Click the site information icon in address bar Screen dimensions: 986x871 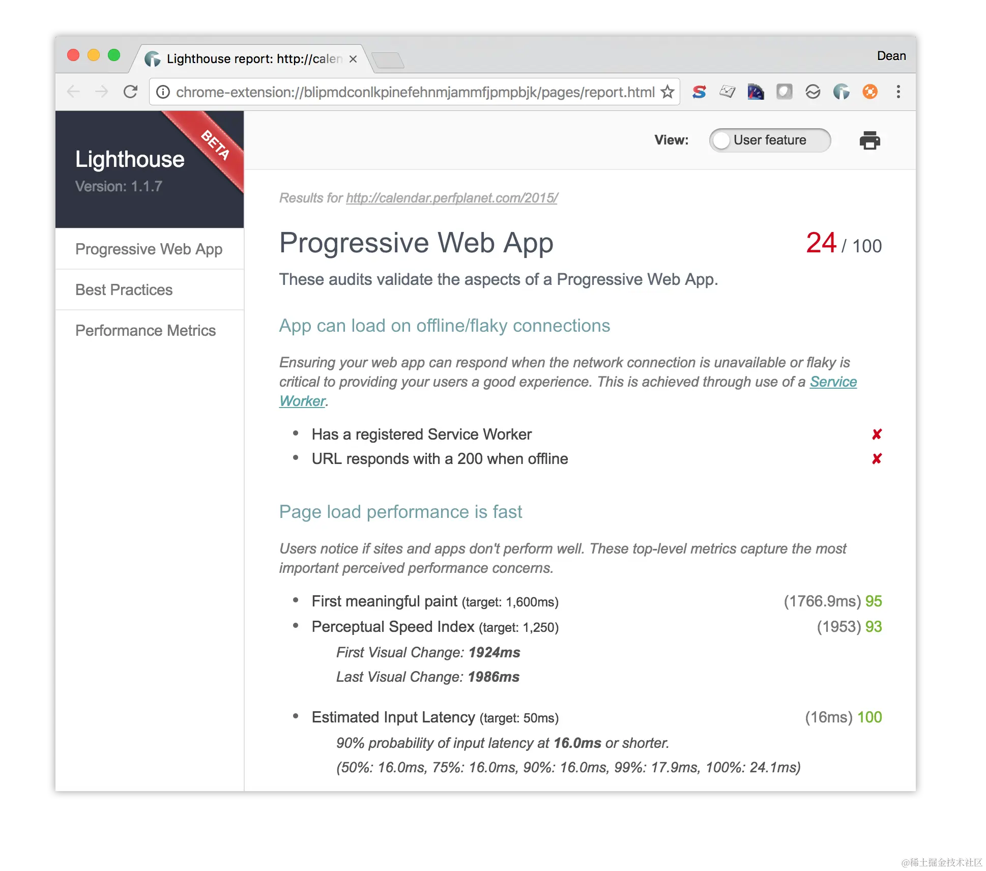click(163, 92)
